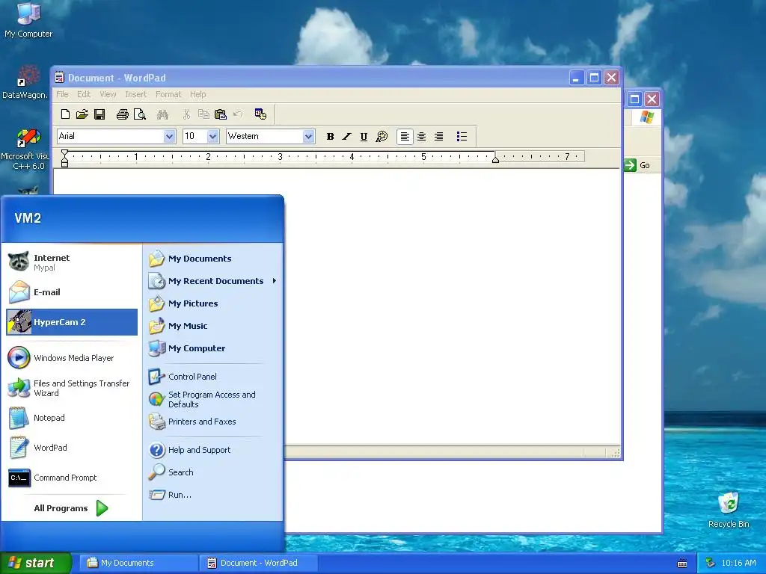The width and height of the screenshot is (766, 574).
Task: Launch HyperCam 2 from Start menu
Action: point(71,322)
